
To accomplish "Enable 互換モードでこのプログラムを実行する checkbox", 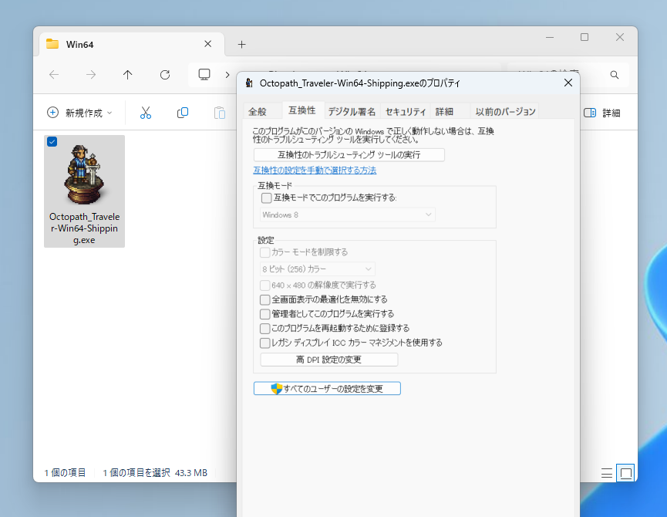I will (266, 198).
